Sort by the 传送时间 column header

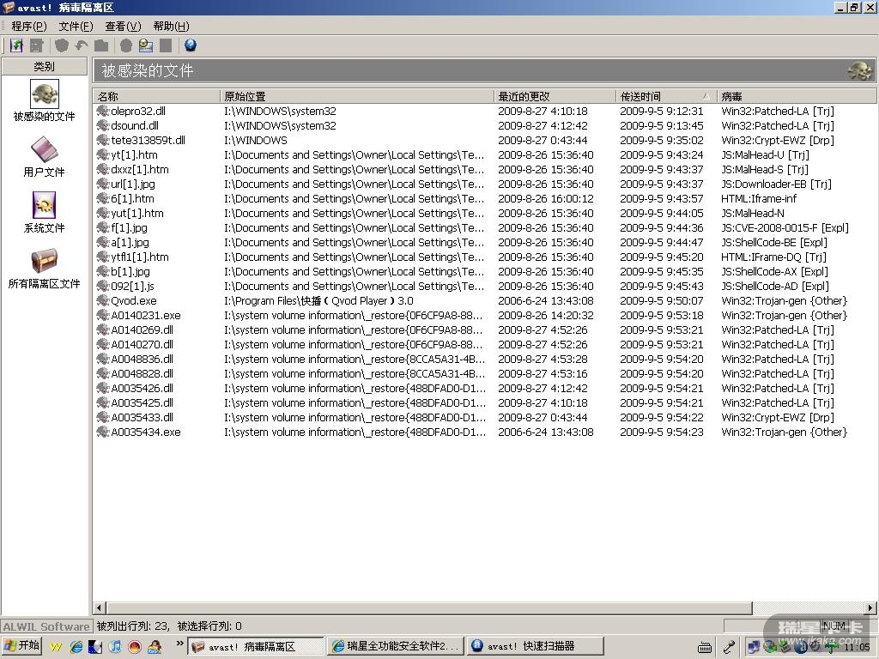pos(666,96)
